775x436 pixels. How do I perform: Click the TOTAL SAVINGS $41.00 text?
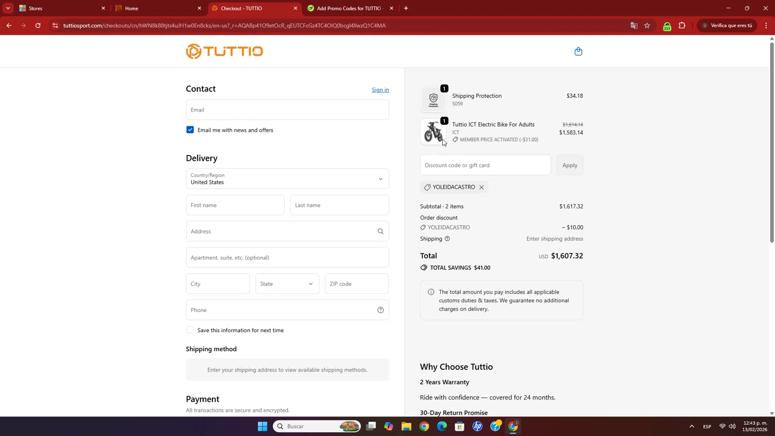coord(460,268)
